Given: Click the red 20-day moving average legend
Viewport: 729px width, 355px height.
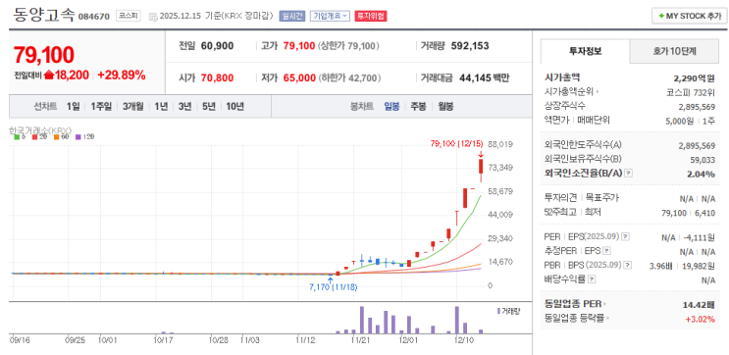Looking at the screenshot, I should [39, 137].
